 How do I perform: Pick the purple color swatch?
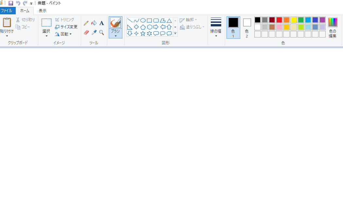tap(322, 20)
